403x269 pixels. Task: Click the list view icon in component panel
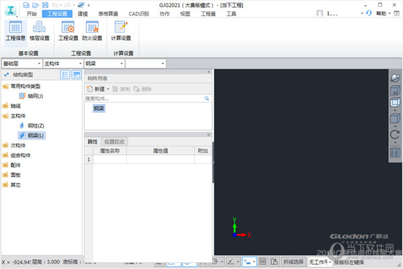(x=64, y=74)
